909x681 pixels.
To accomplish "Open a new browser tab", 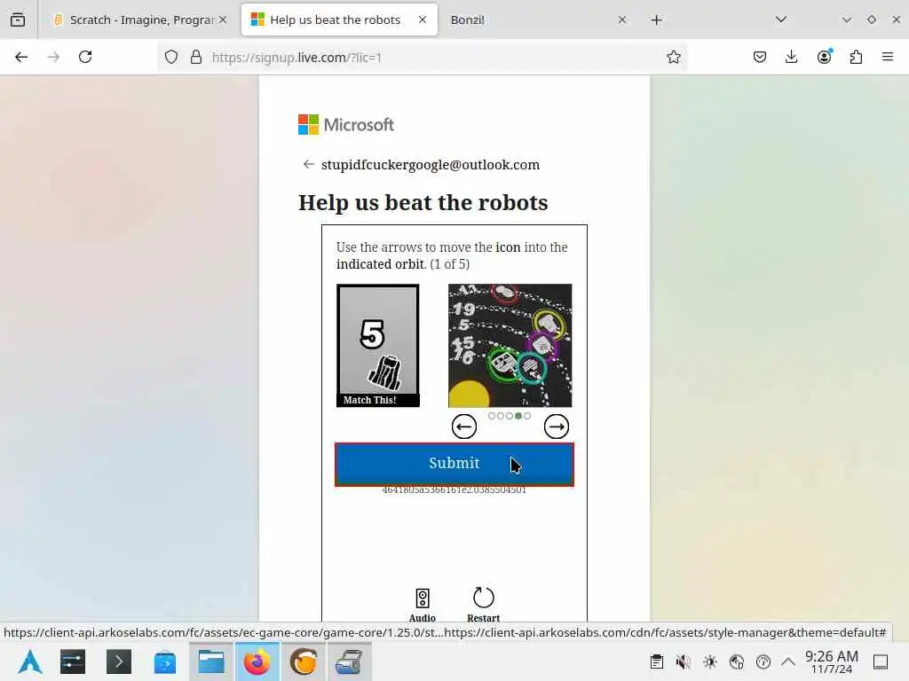I will point(656,20).
